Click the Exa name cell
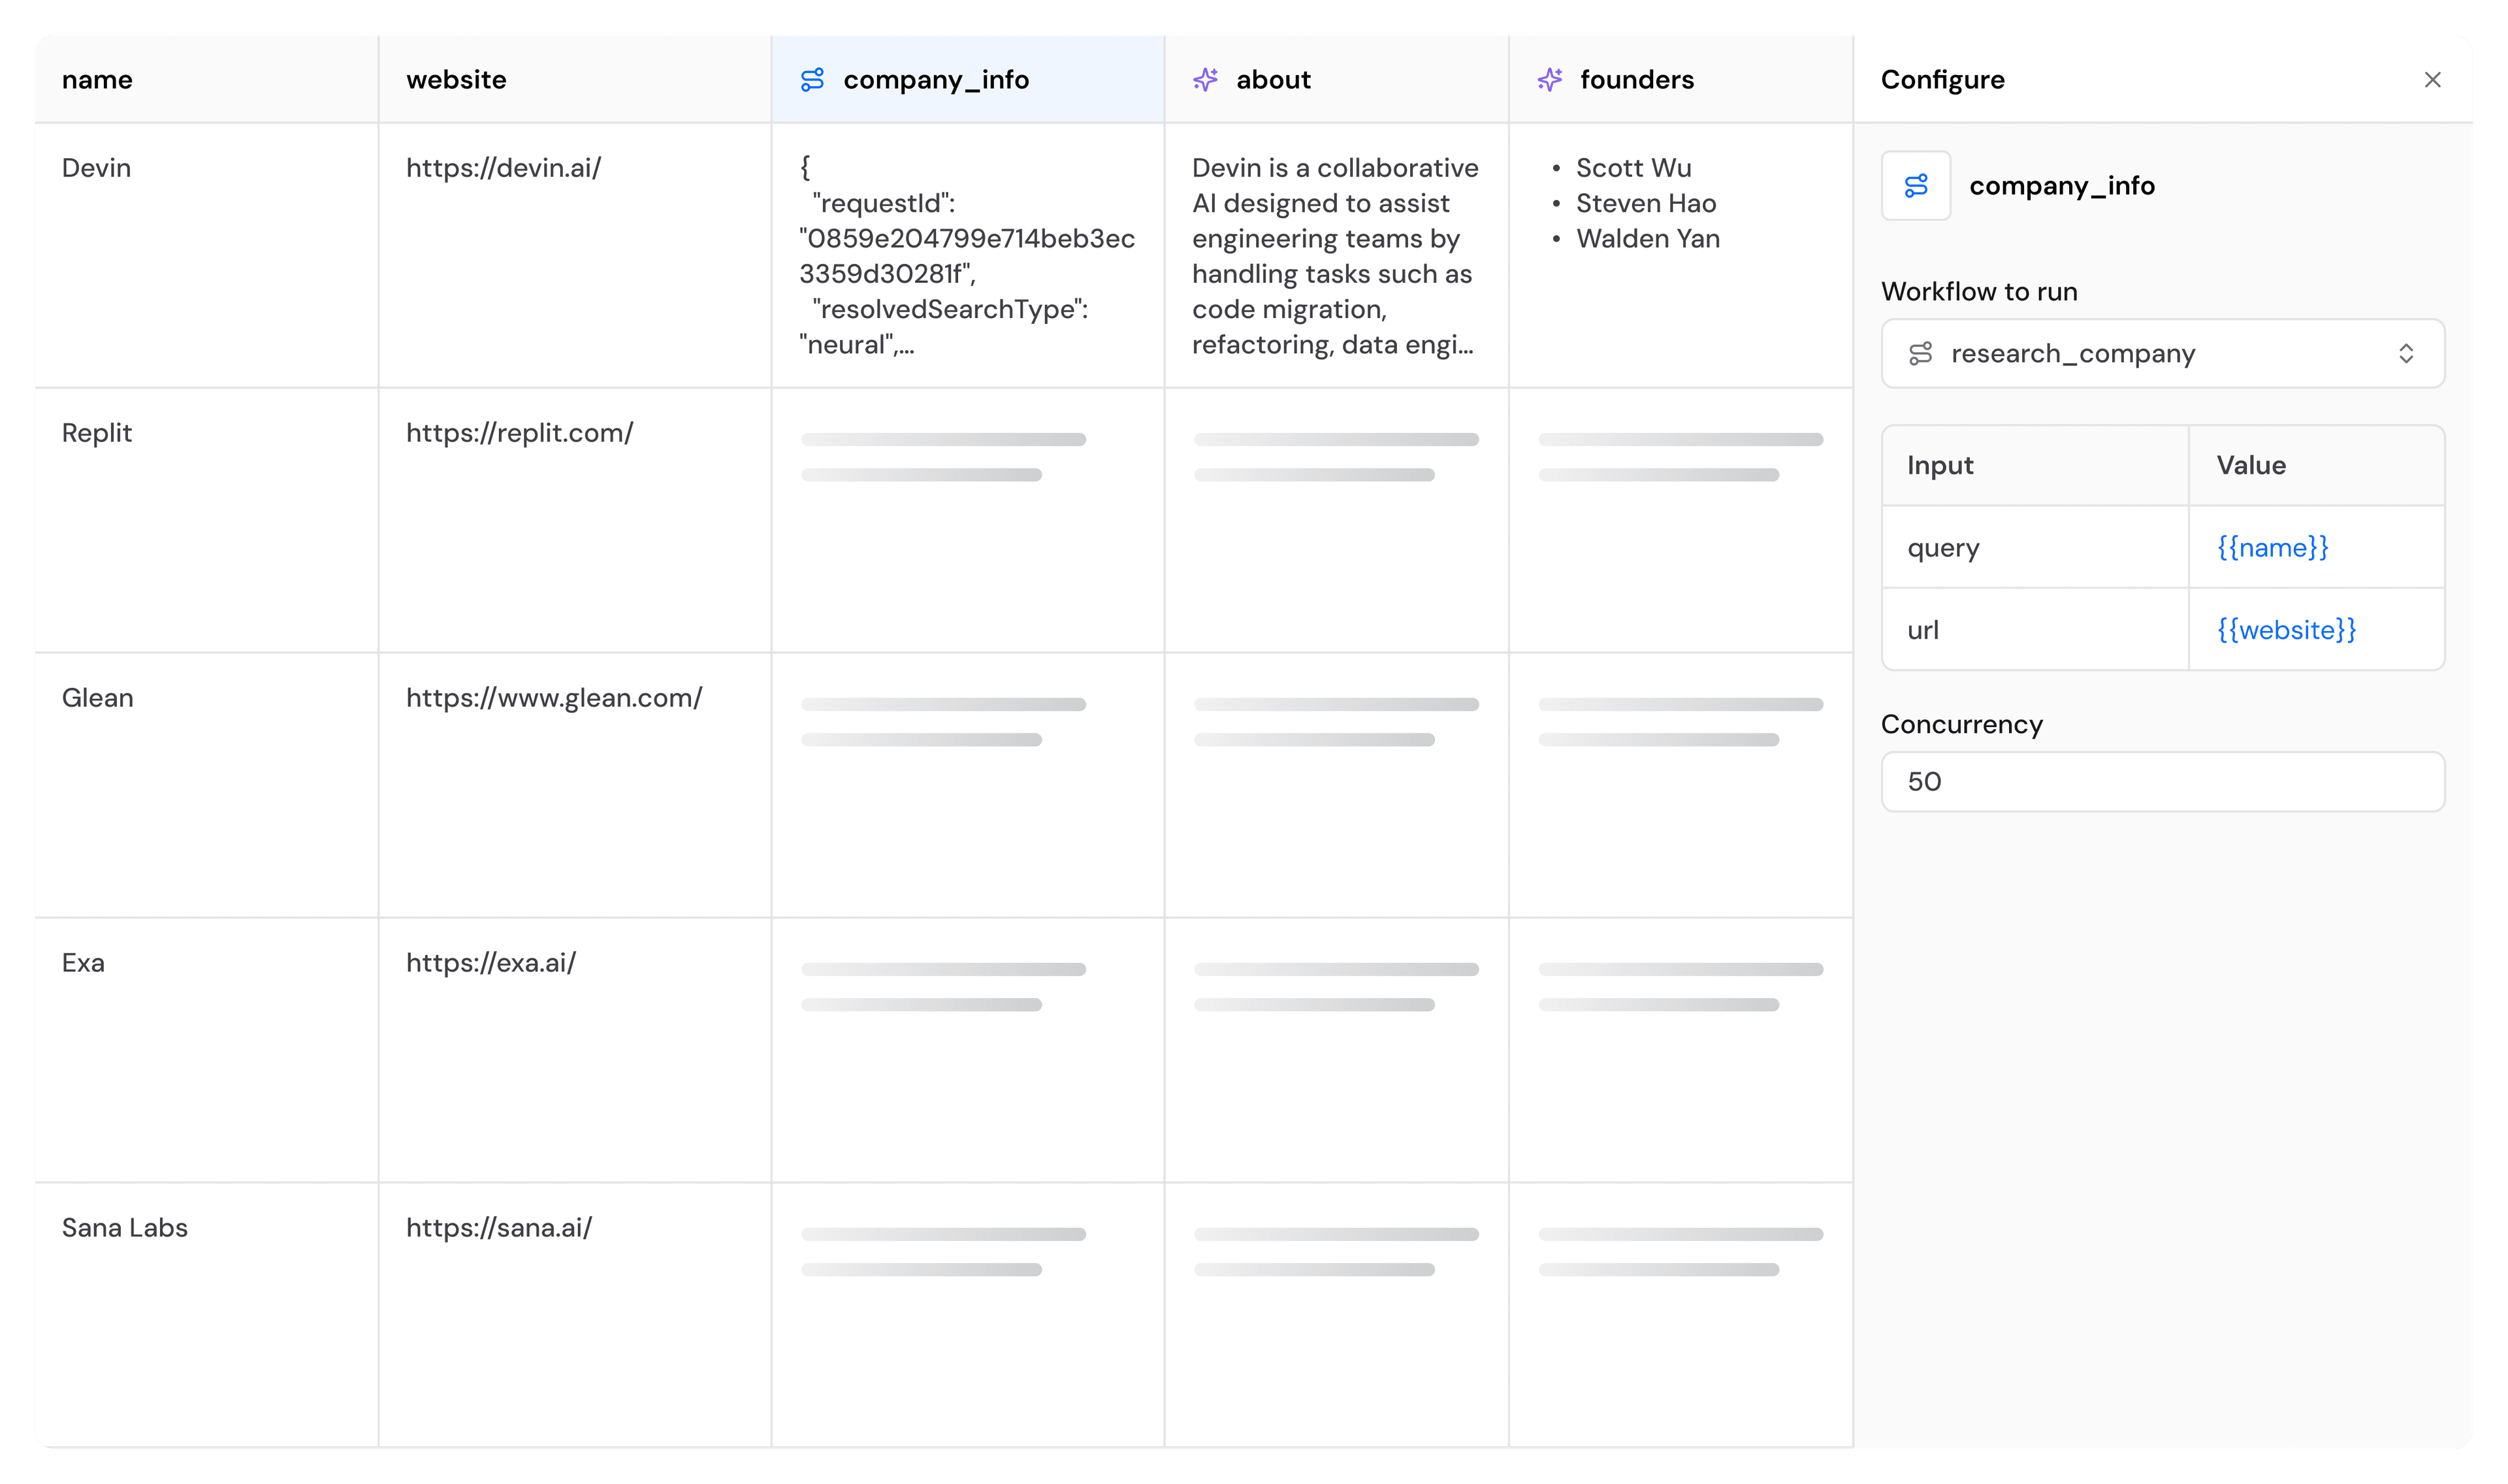Image resolution: width=2508 pixels, height=1484 pixels. 206,1051
